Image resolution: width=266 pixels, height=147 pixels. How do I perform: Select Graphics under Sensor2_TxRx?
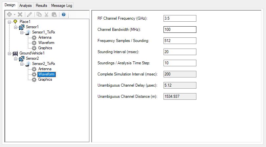pyautogui.click(x=45, y=79)
